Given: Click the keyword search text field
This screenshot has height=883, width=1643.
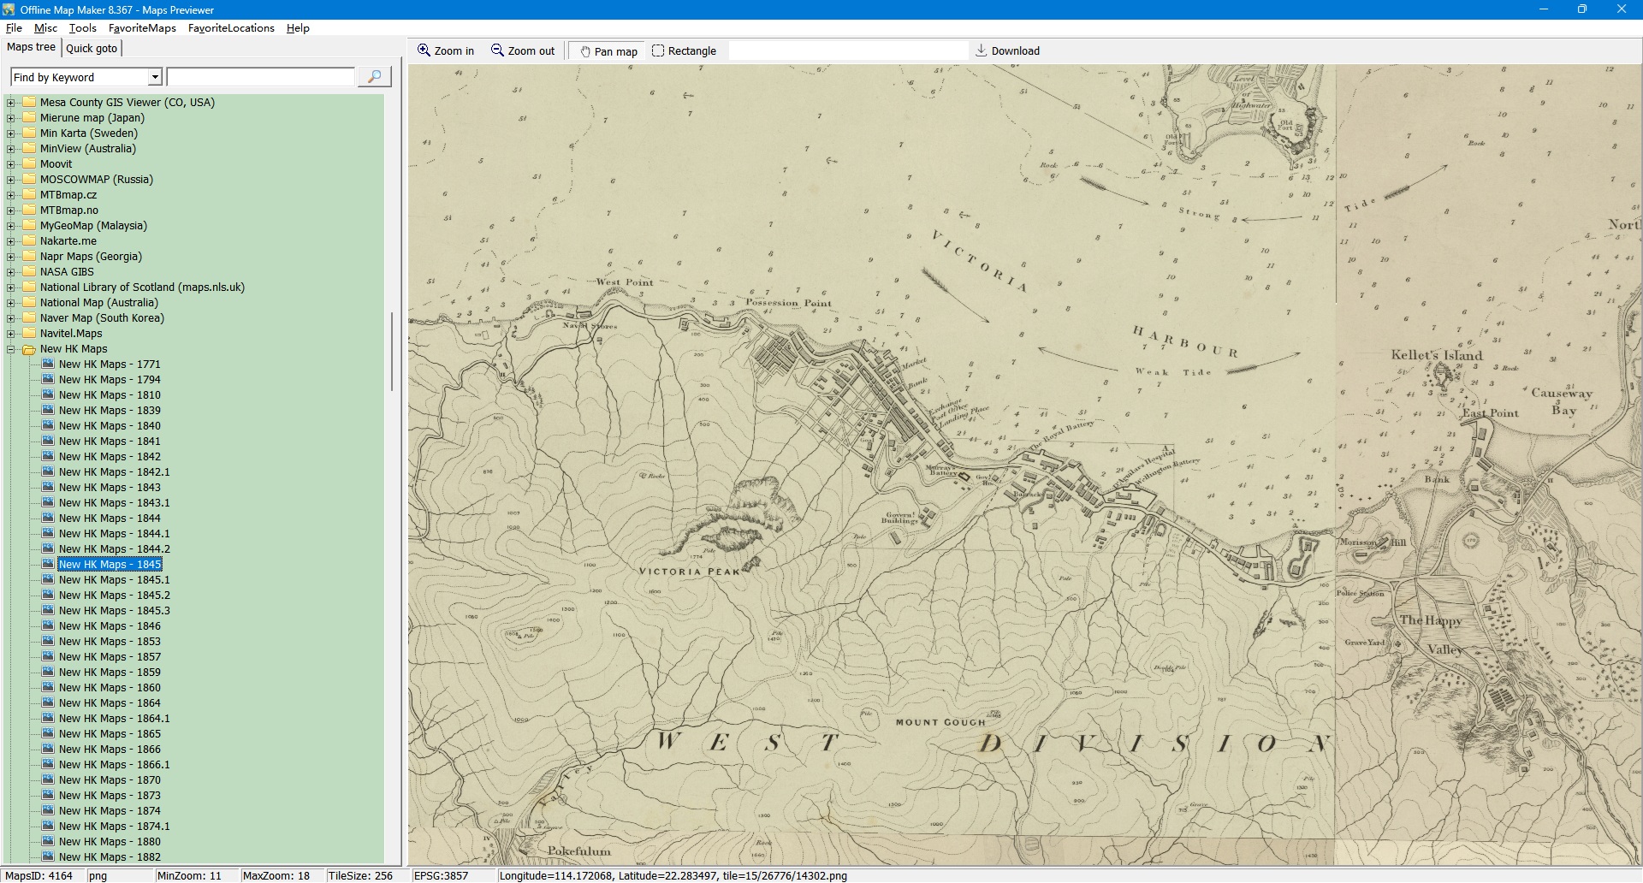Looking at the screenshot, I should pos(260,77).
